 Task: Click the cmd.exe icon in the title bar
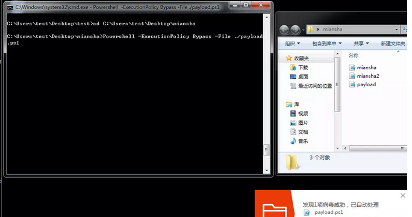point(10,7)
